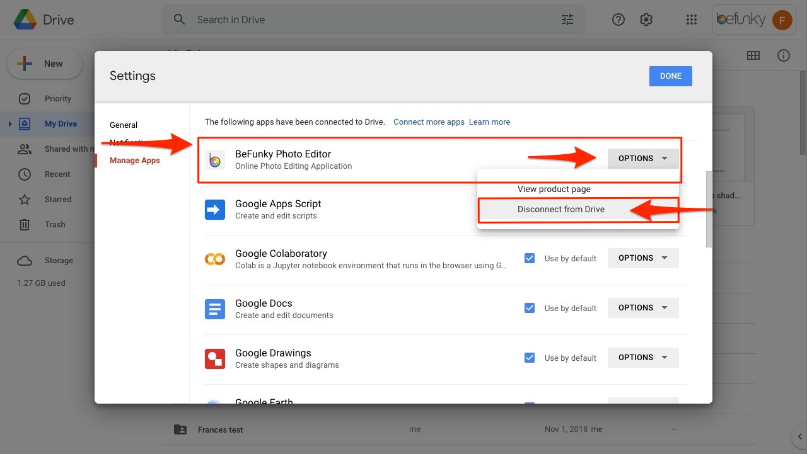The height and width of the screenshot is (454, 807).
Task: Open the Learn more link
Action: pyautogui.click(x=489, y=122)
